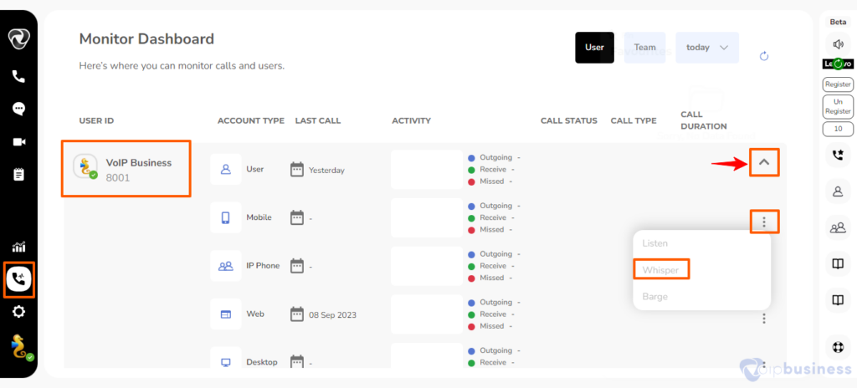Click the lifebuoy help icon in right panel

838,347
